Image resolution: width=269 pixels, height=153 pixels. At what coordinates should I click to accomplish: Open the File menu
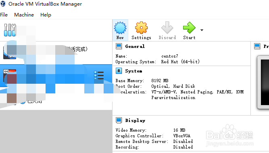point(4,15)
